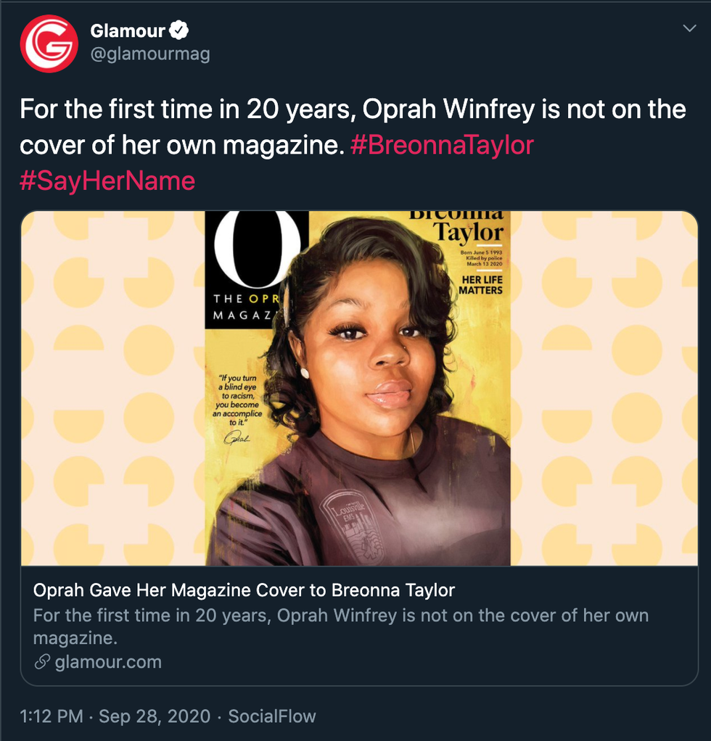Click the Oprah quote on the cover
711x741 pixels.
coord(236,402)
